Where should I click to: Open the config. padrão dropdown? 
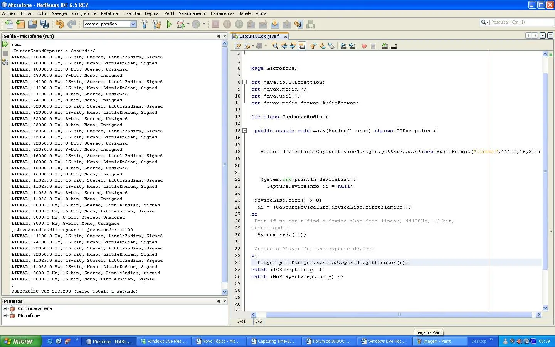133,24
